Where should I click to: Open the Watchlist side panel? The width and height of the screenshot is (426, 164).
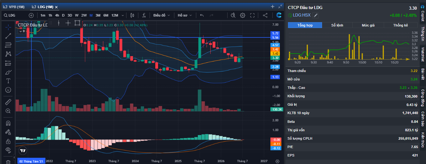[423, 54]
